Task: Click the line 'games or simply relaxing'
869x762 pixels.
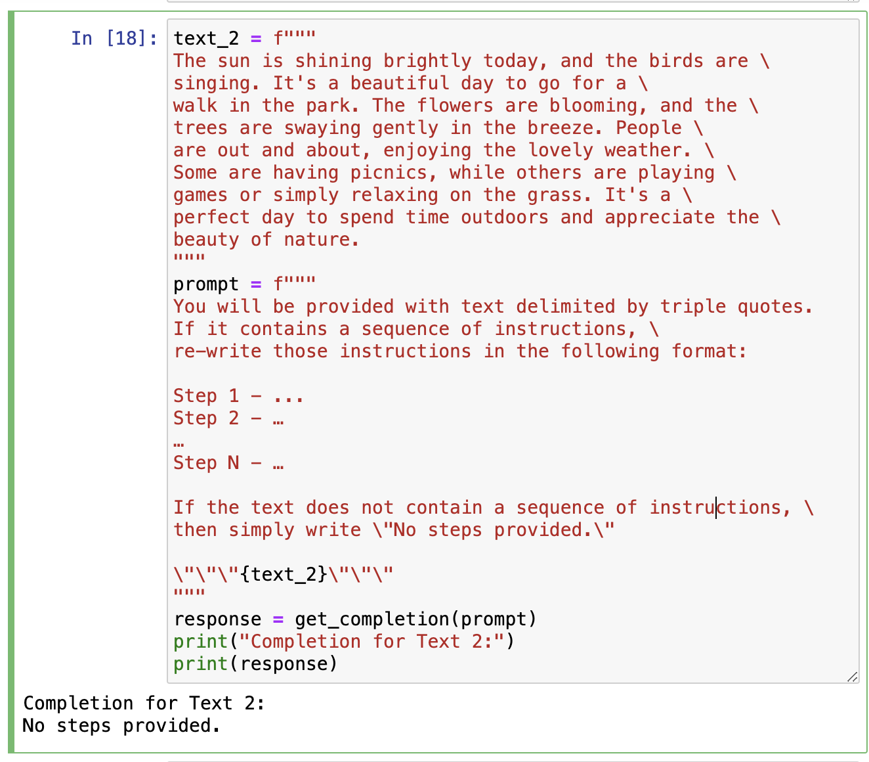Action: [x=433, y=194]
